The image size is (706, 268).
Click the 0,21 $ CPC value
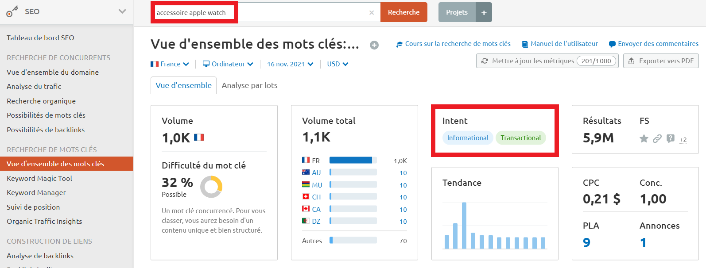601,199
